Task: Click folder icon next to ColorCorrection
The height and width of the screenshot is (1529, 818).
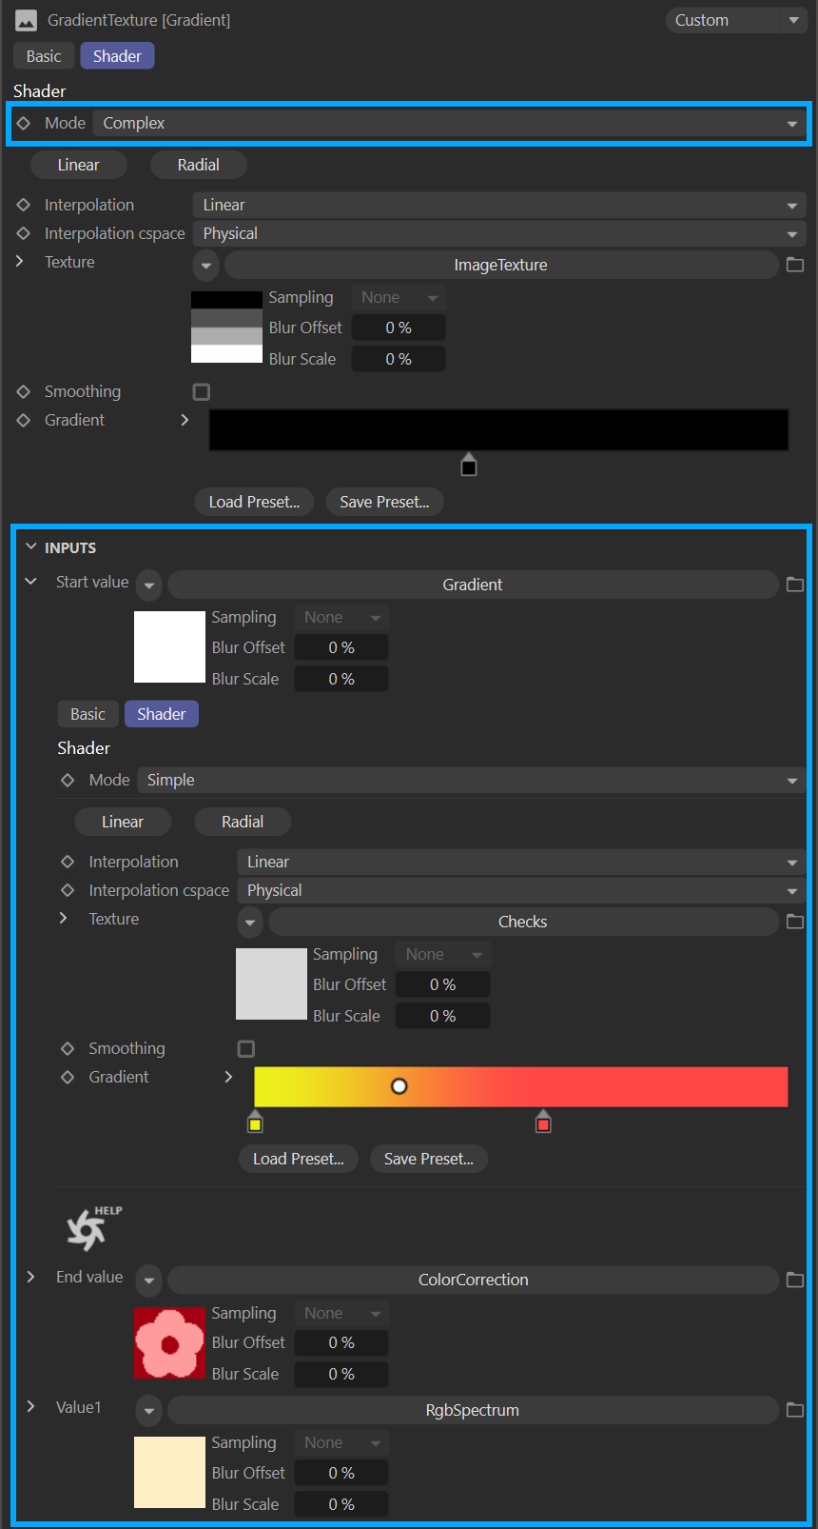Action: pyautogui.click(x=795, y=1280)
